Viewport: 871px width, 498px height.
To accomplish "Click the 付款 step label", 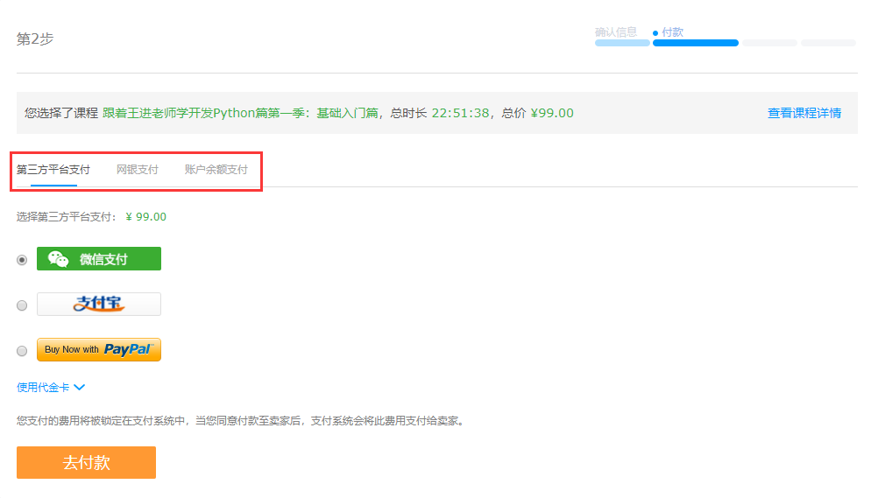I will [672, 32].
